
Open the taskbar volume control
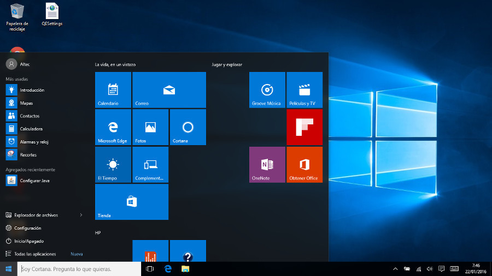[x=429, y=269]
